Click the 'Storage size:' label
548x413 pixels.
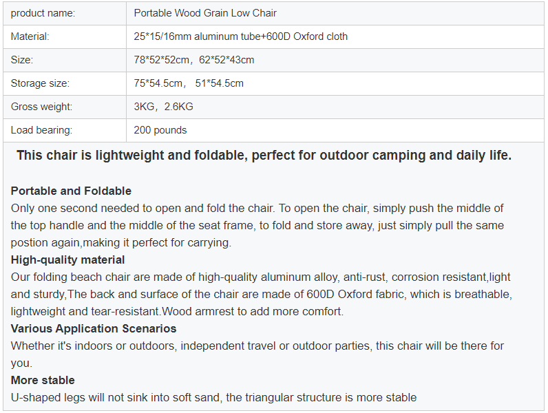point(40,83)
